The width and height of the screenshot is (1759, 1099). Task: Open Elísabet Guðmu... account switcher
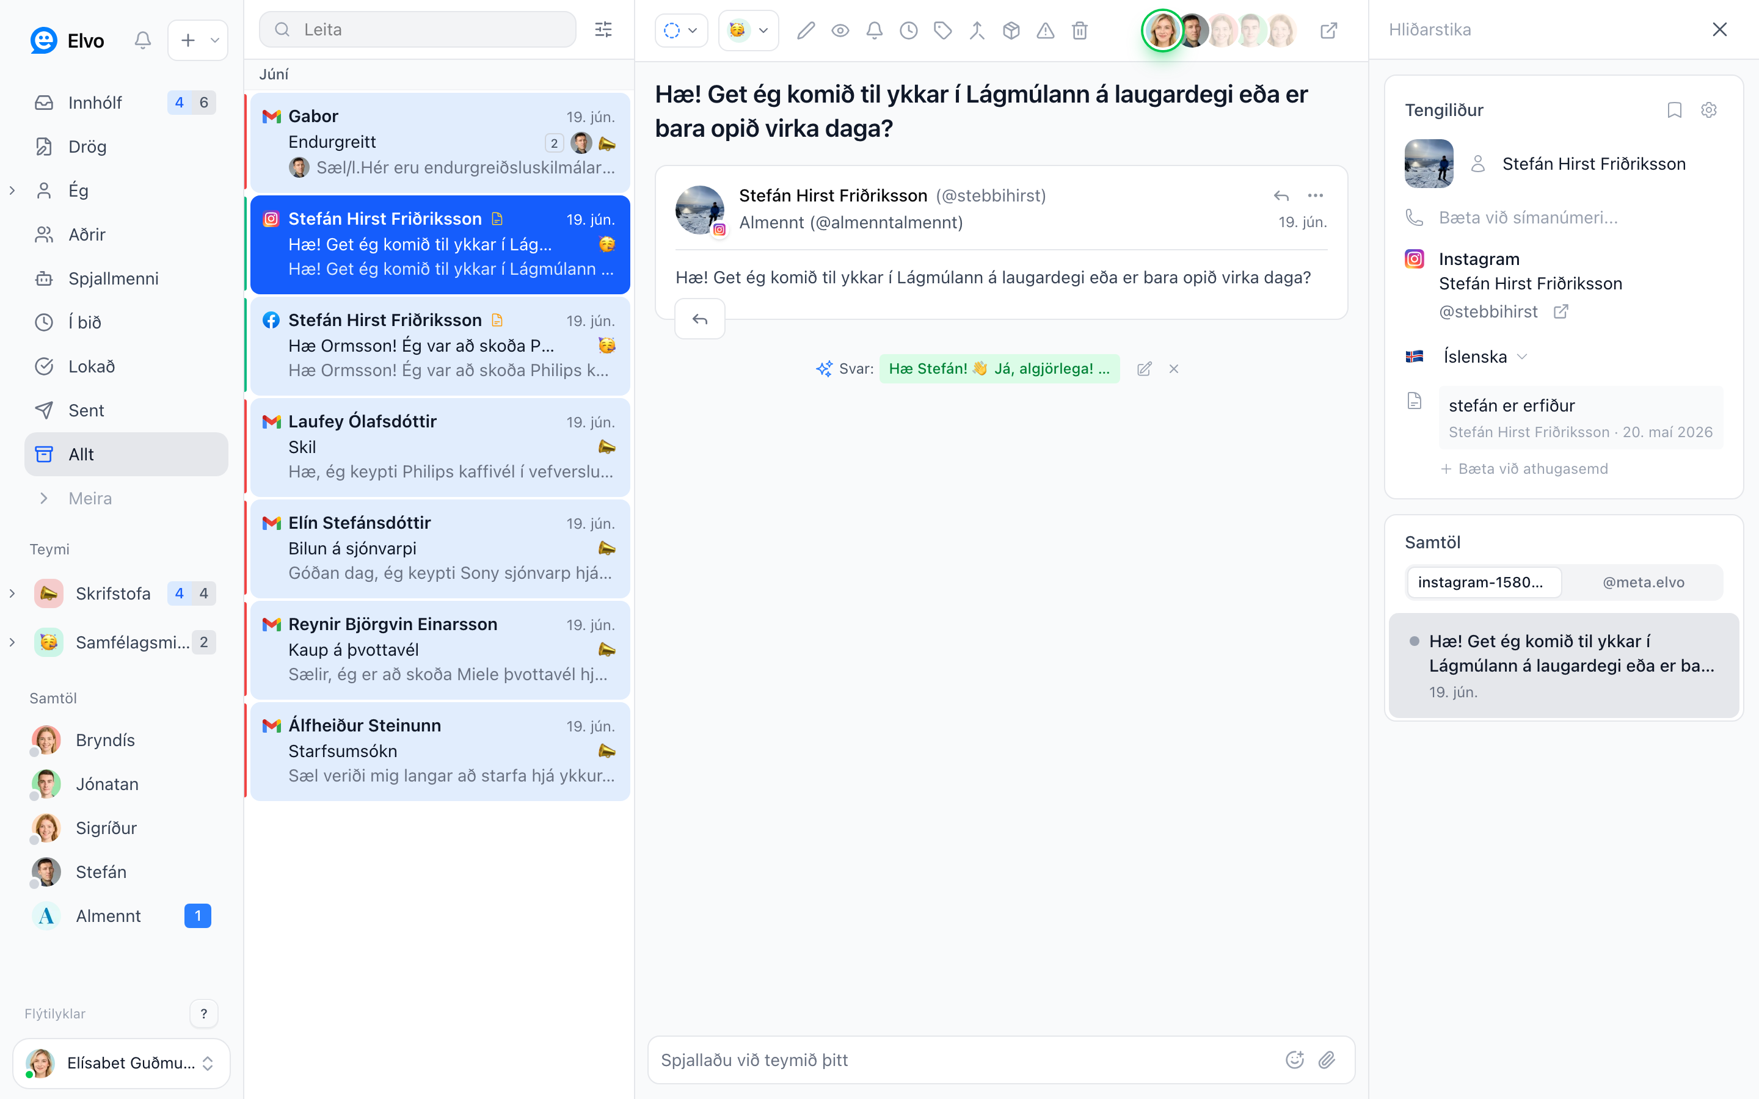click(122, 1062)
